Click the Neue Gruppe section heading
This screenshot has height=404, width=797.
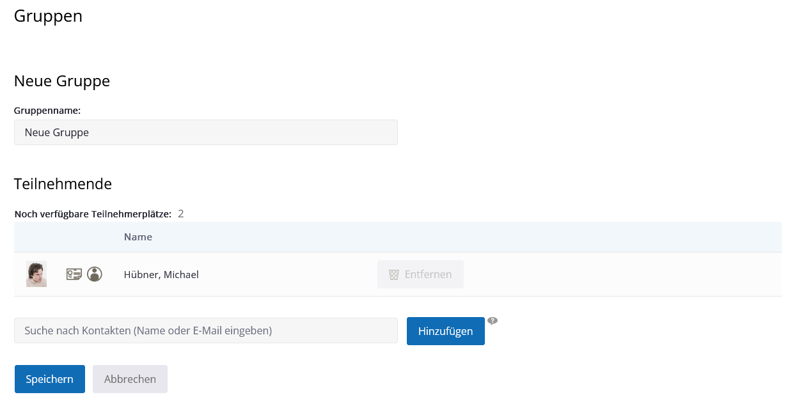(62, 81)
